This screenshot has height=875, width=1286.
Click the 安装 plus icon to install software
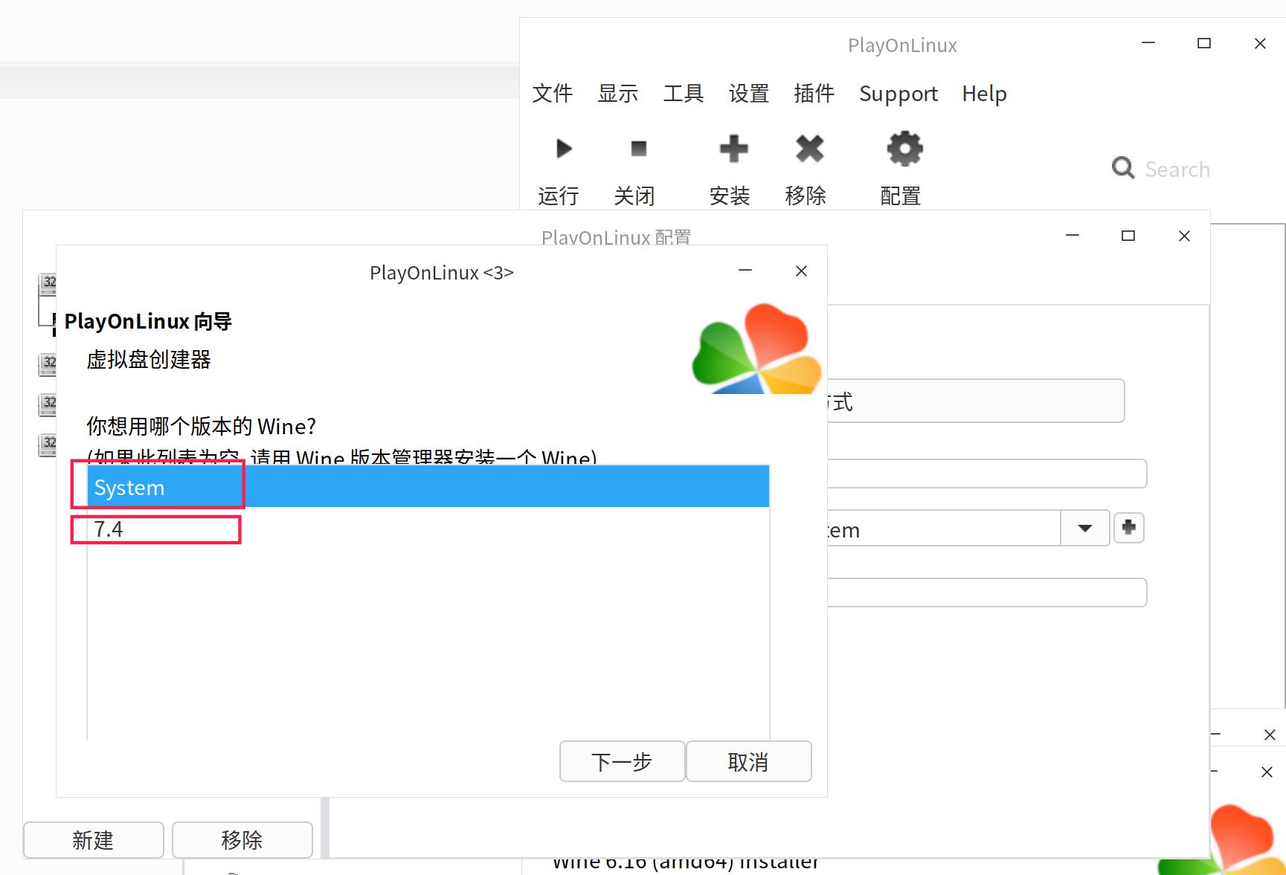(733, 149)
